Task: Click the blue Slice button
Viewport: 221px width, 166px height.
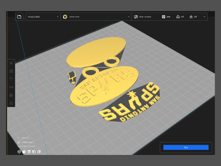Action: (186, 148)
